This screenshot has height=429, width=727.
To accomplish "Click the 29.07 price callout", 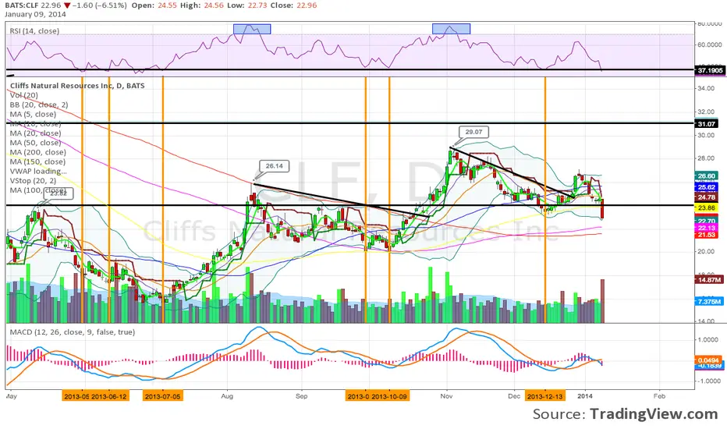I will click(x=473, y=132).
